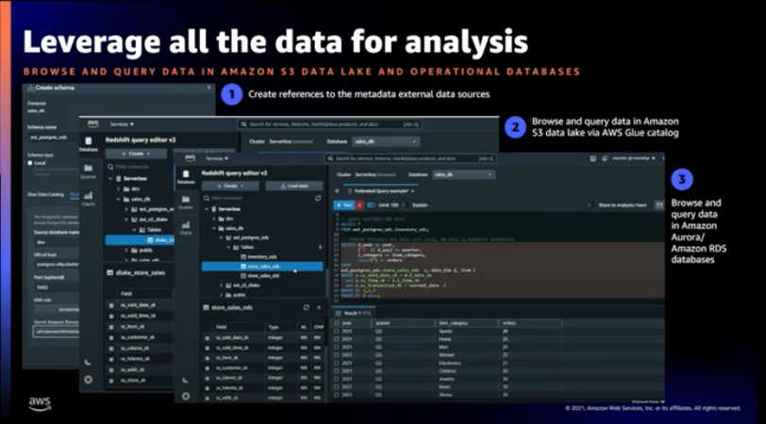
Task: Click the orders column header in results
Action: point(529,323)
